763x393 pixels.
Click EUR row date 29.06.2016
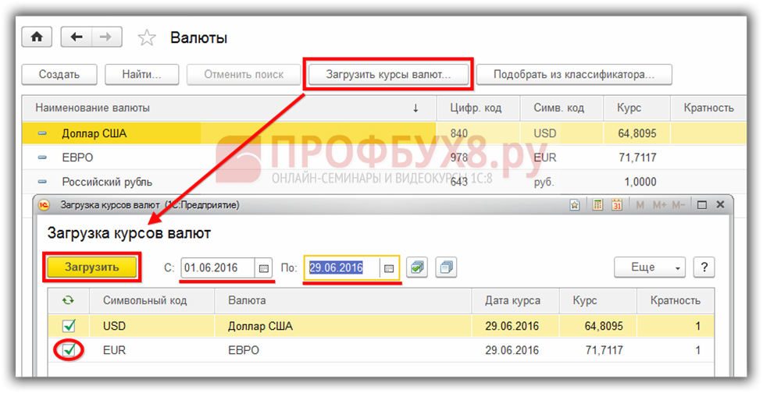click(x=515, y=350)
